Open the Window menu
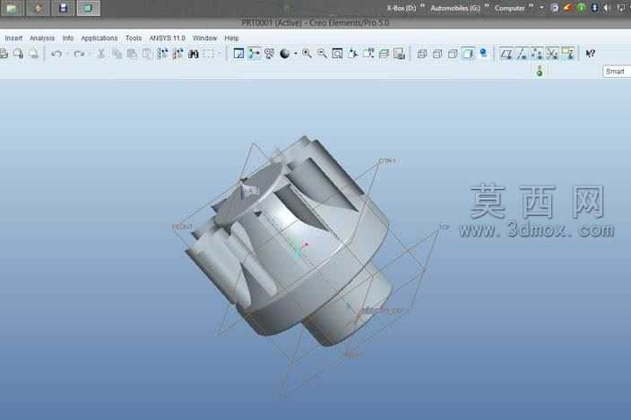 pyautogui.click(x=204, y=39)
